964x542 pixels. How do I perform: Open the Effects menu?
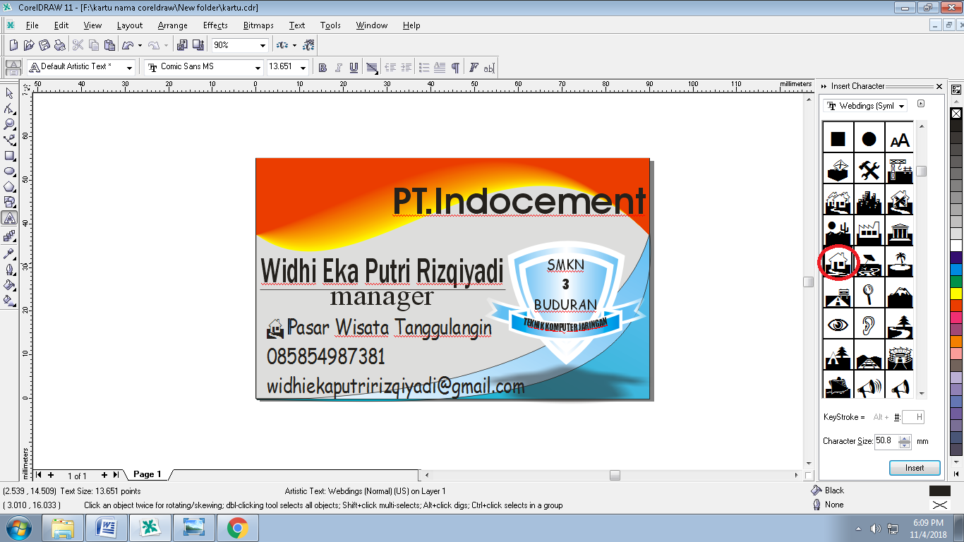[215, 25]
